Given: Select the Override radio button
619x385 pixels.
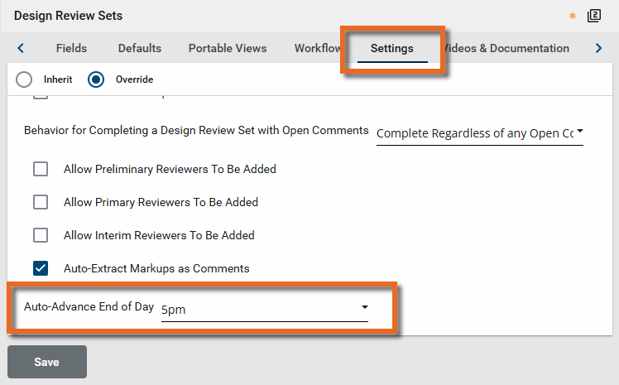Looking at the screenshot, I should pos(97,79).
